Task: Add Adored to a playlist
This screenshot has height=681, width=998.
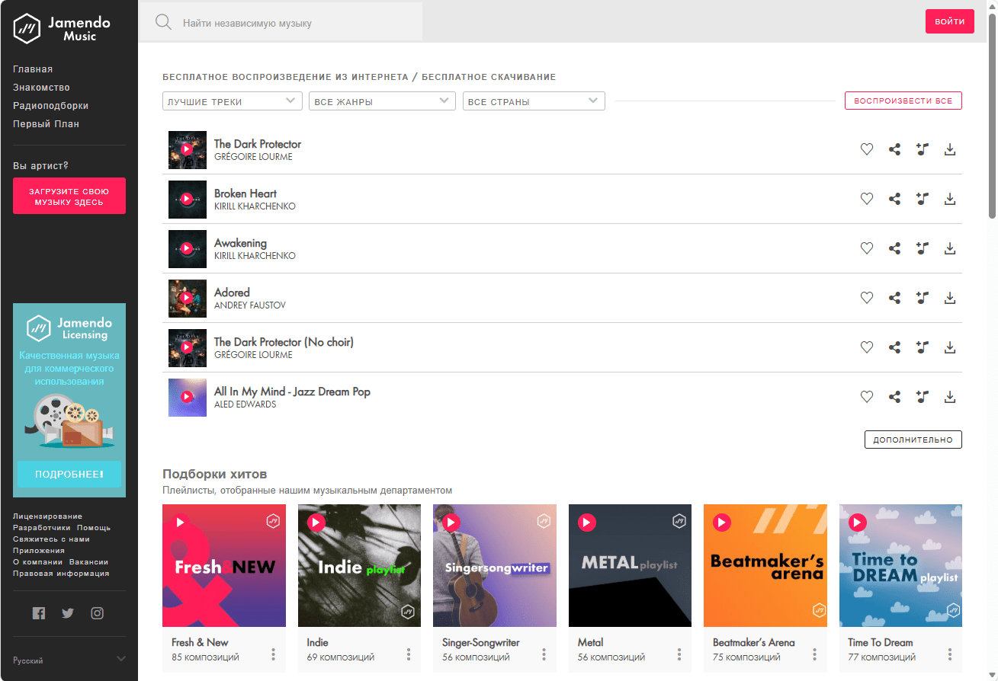Action: pyautogui.click(x=923, y=298)
